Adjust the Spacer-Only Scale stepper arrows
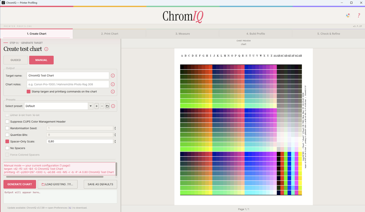 tap(115, 141)
